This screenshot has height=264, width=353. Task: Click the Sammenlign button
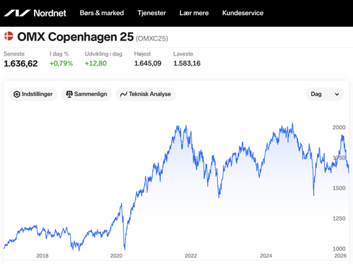pyautogui.click(x=87, y=94)
